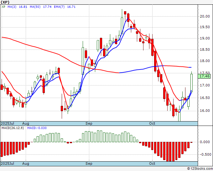Click the latest green candlestick near 17.46
The height and width of the screenshot is (171, 213).
[x=191, y=83]
